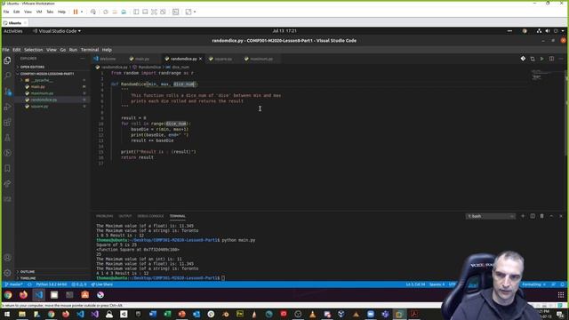569x320 pixels.
Task: Click the Ubuntu tab in VMware
Action: (x=14, y=23)
